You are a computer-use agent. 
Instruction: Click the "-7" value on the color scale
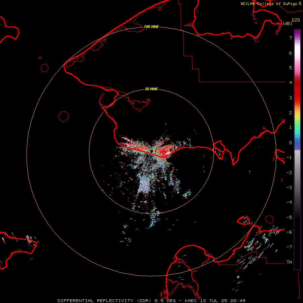tap(289, 247)
